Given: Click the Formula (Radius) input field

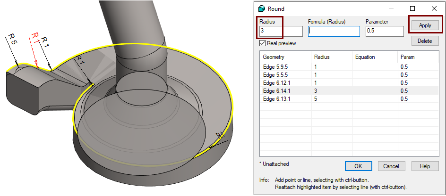Looking at the screenshot, I should 334,31.
